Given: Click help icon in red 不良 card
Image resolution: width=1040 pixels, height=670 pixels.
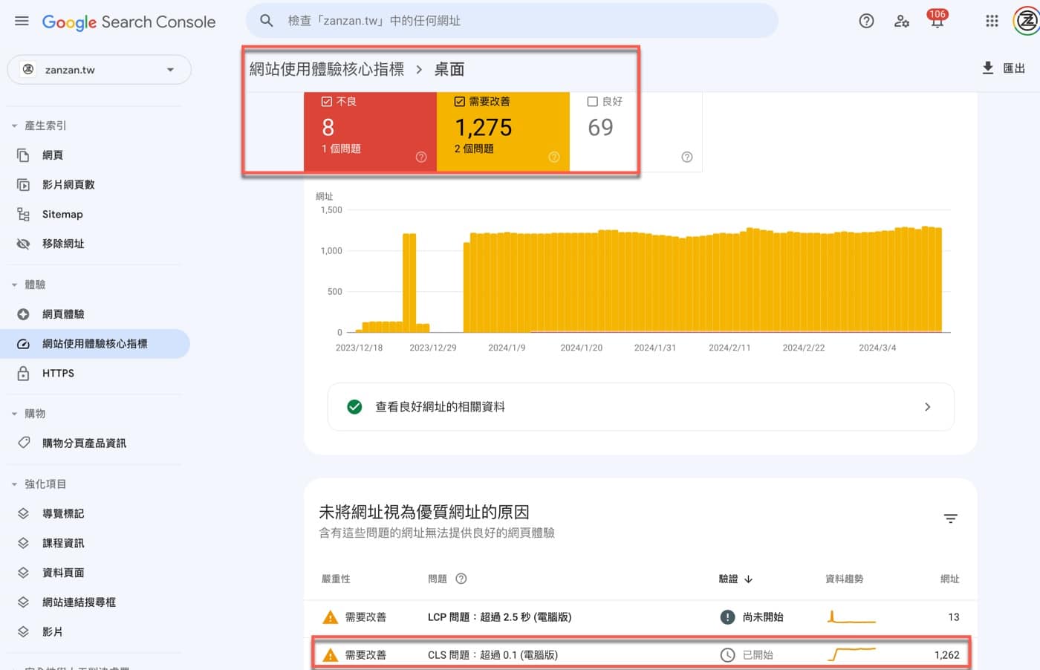Looking at the screenshot, I should tap(421, 157).
